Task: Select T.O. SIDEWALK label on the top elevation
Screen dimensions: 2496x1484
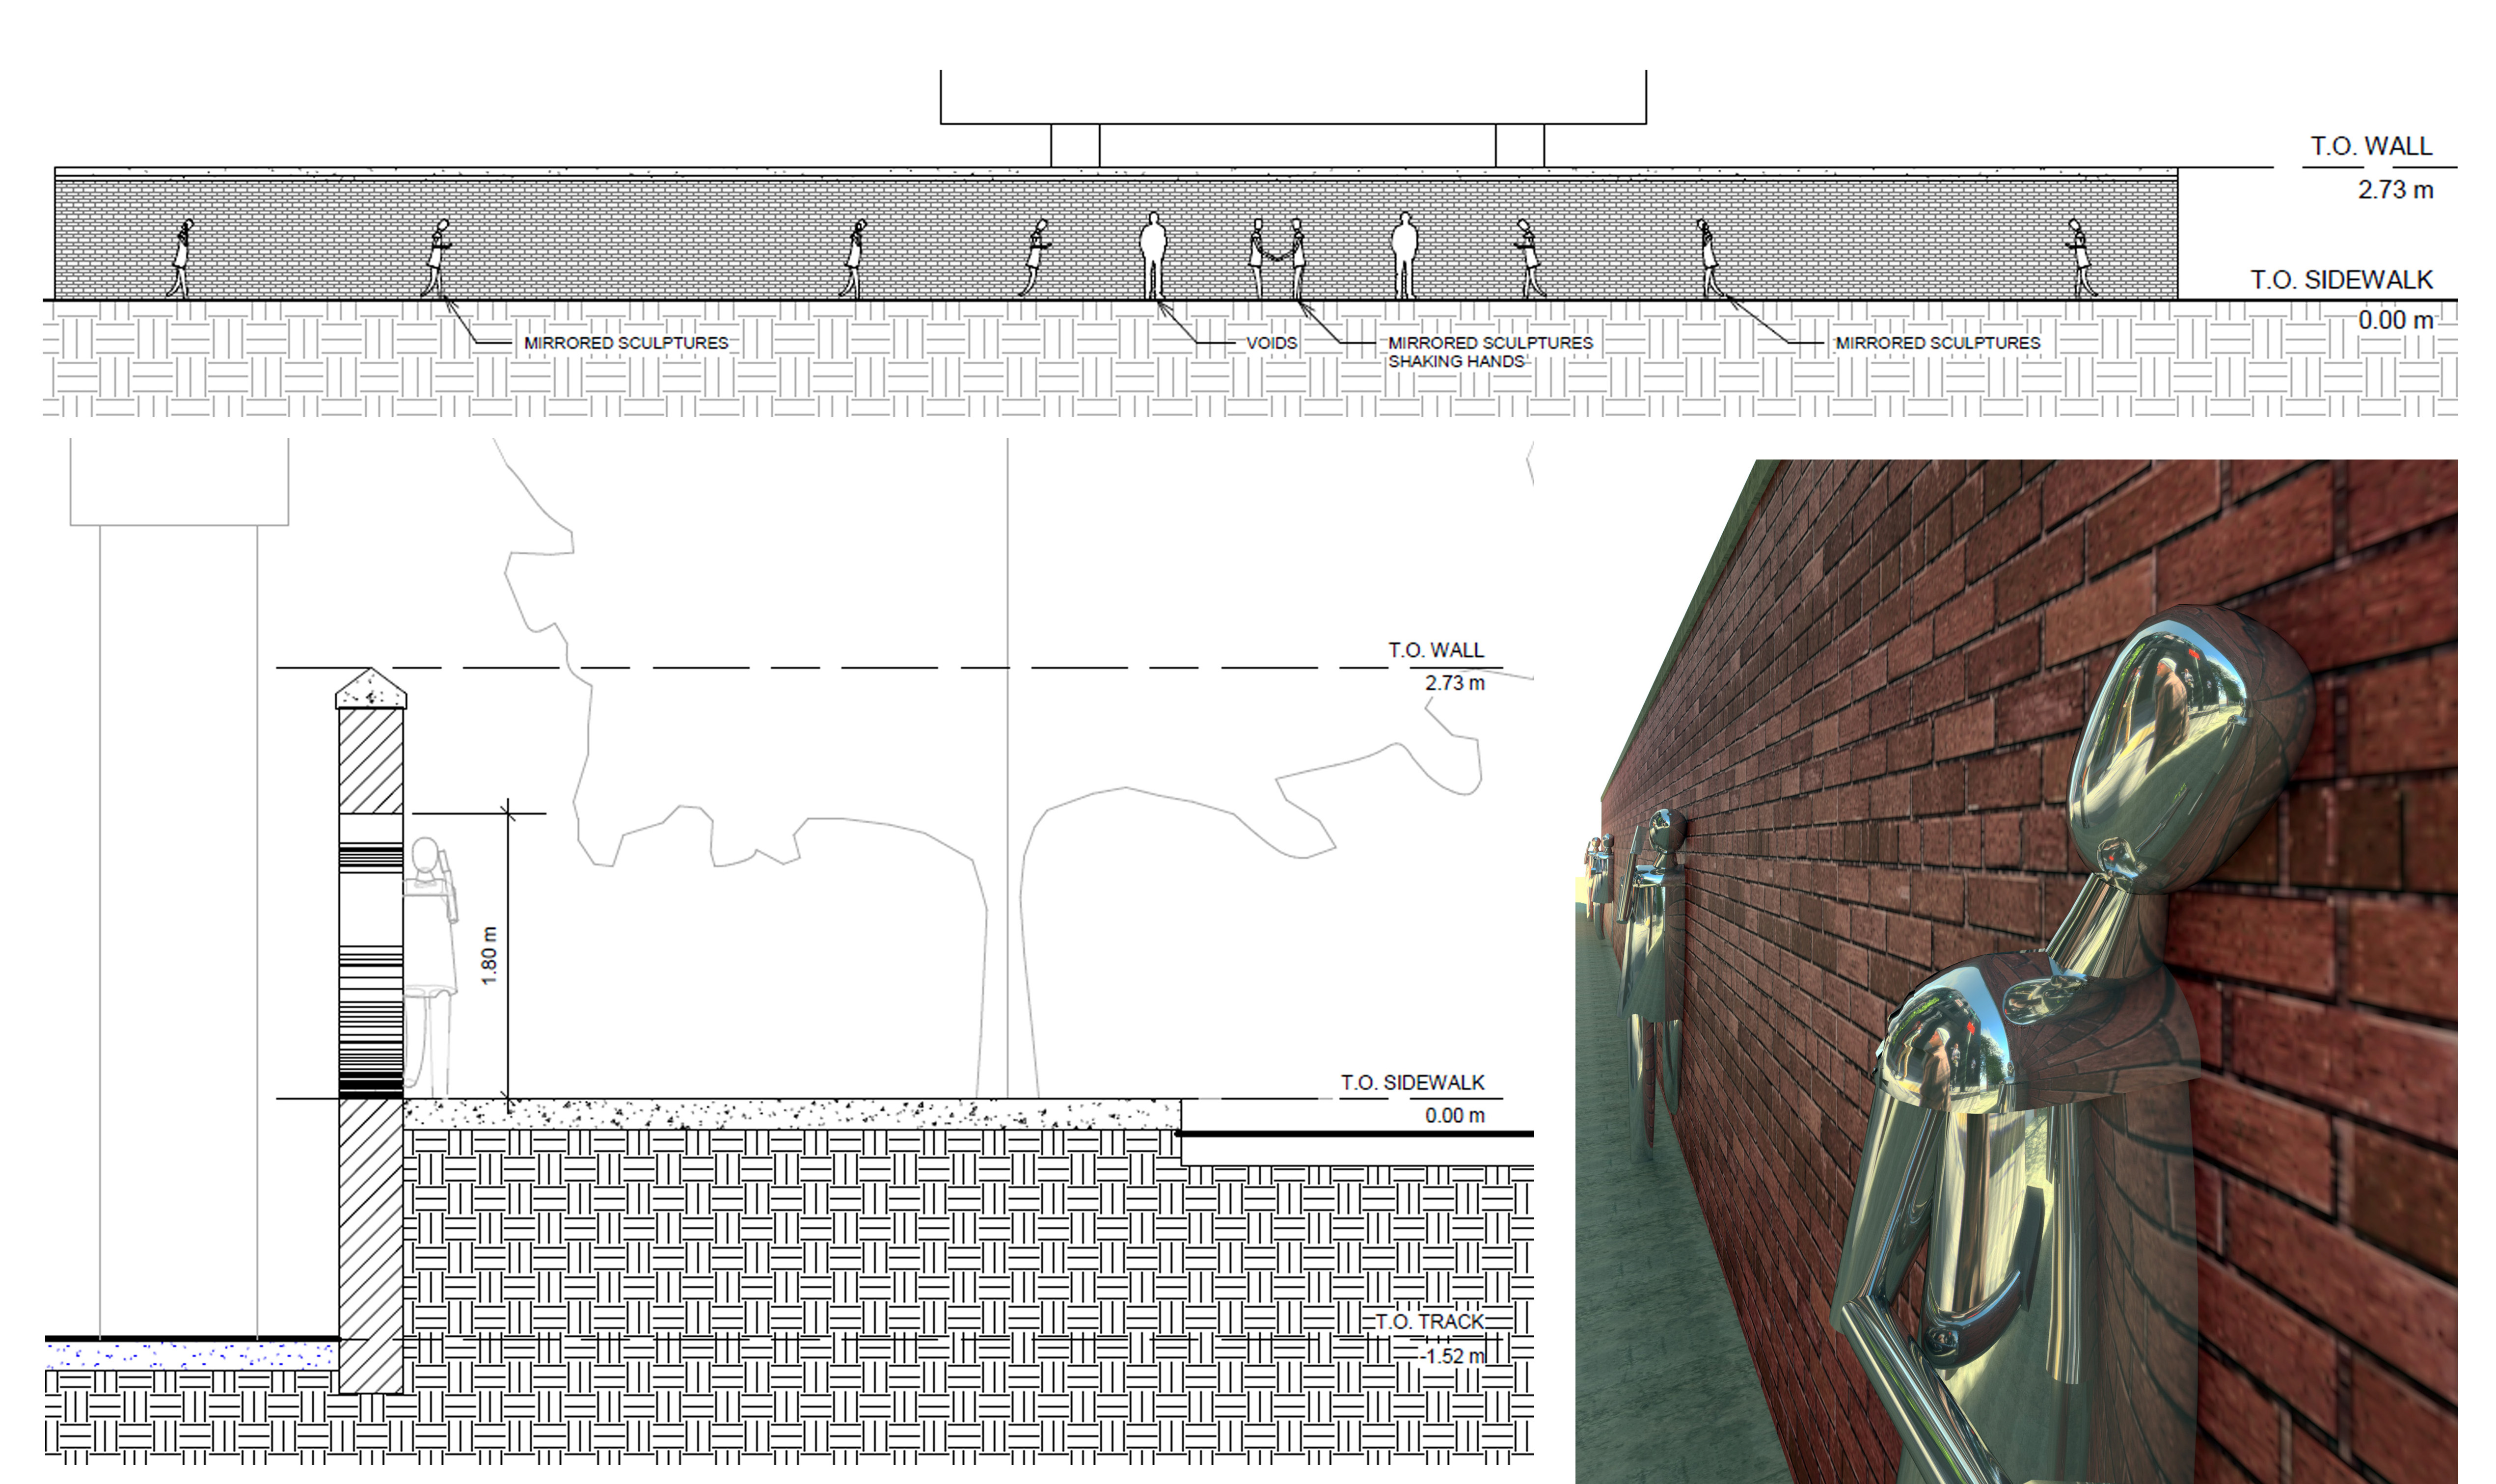Action: click(x=2341, y=280)
